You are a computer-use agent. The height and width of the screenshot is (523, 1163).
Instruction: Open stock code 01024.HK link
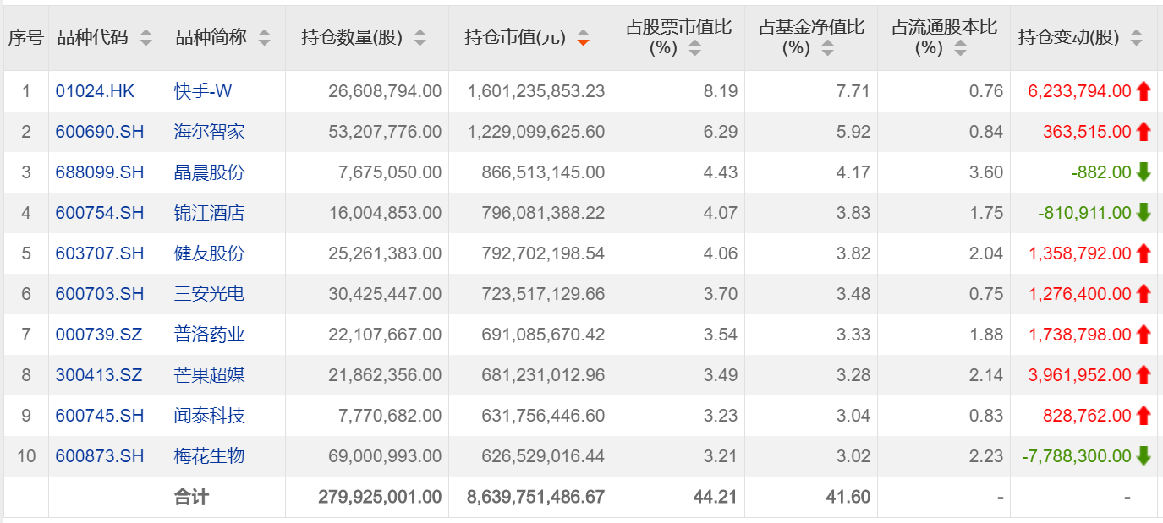coord(95,91)
